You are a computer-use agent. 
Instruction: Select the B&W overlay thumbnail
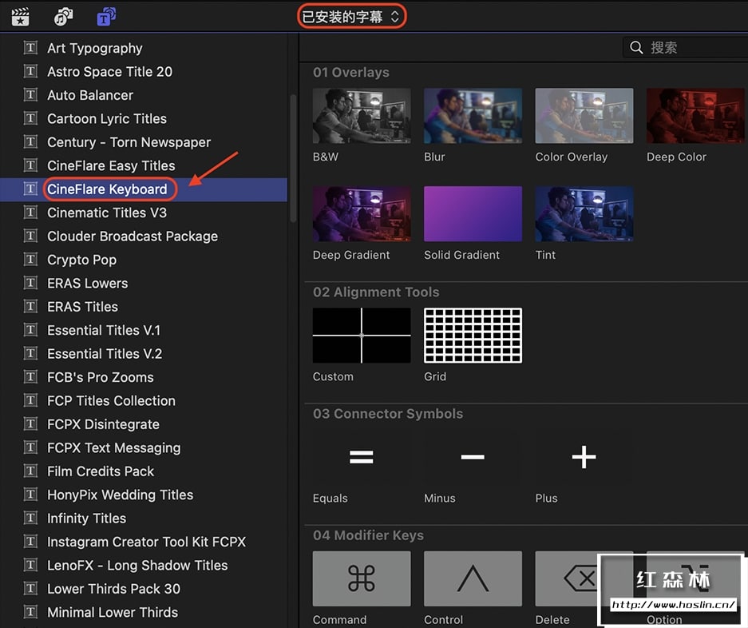pos(362,116)
